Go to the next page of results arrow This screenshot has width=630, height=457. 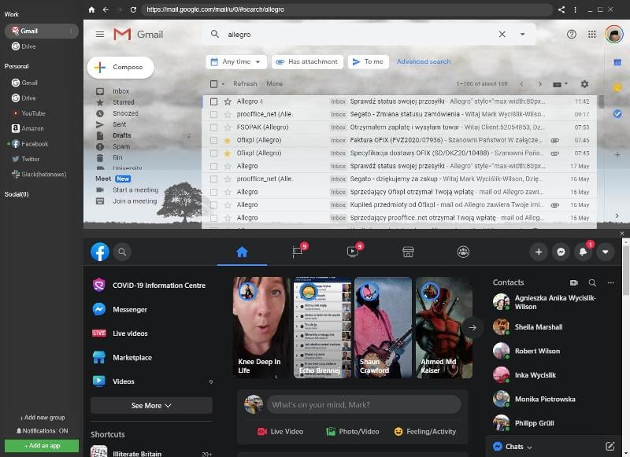[540, 84]
